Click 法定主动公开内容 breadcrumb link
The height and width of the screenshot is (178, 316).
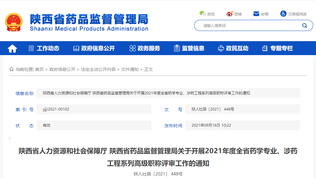pos(98,69)
